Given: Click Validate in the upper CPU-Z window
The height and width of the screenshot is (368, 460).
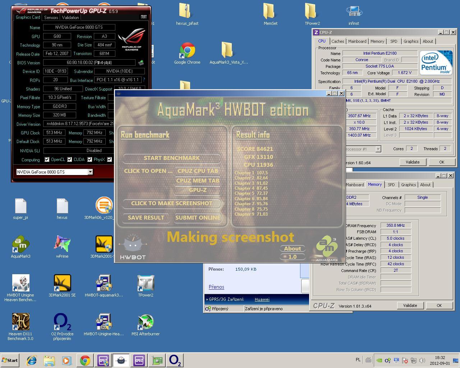Looking at the screenshot, I should 413,162.
